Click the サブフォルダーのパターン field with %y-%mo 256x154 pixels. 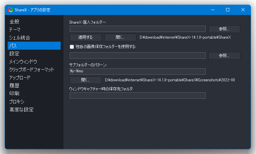pos(137,71)
